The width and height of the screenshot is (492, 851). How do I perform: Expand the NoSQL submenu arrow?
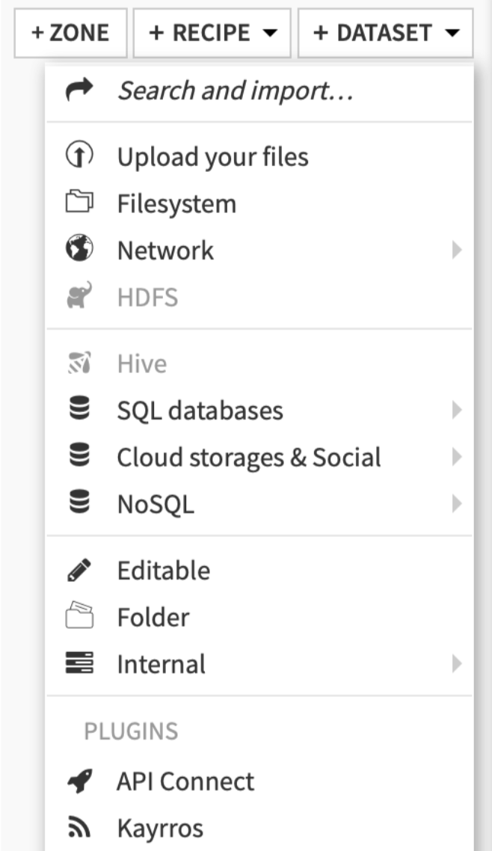457,504
